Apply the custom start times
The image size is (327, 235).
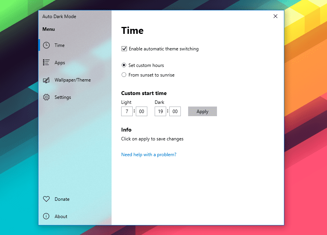click(202, 112)
